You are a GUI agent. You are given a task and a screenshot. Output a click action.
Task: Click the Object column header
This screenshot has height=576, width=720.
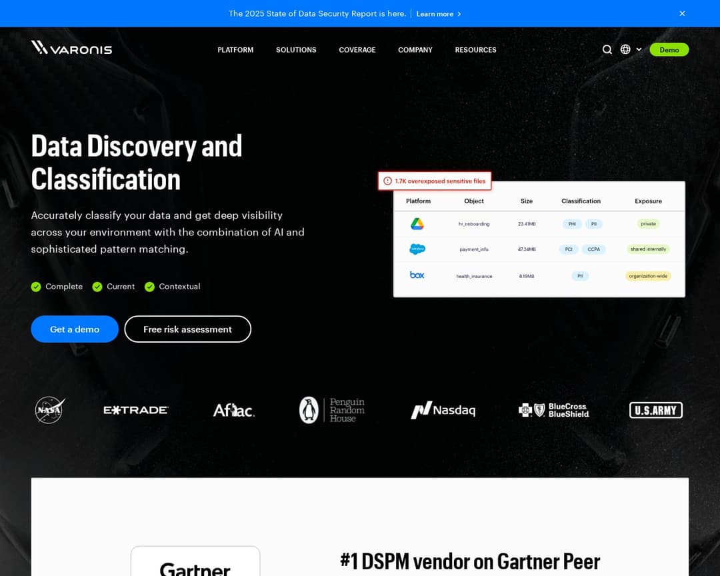pos(474,201)
